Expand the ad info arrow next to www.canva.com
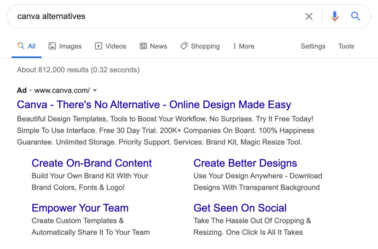The image size is (378, 249). pyautogui.click(x=95, y=90)
